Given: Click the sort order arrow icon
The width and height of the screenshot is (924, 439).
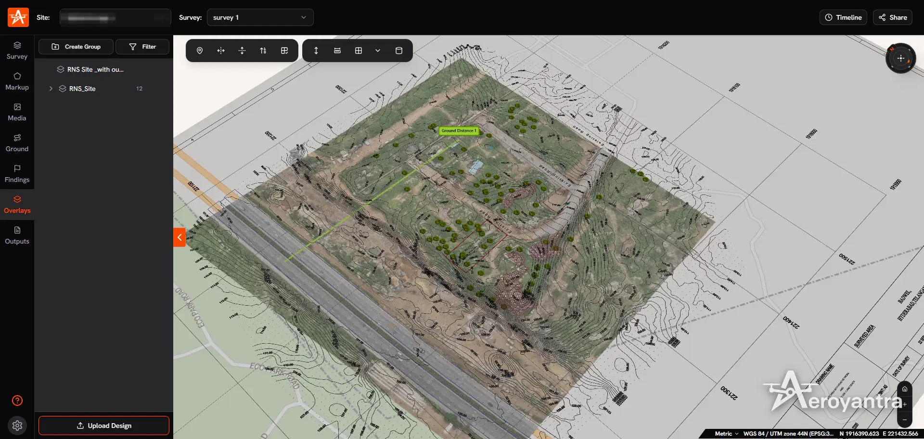Looking at the screenshot, I should coord(263,51).
